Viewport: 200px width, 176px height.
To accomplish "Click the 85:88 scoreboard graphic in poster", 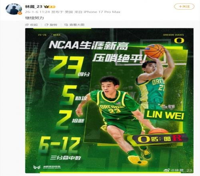I will 160,139.
